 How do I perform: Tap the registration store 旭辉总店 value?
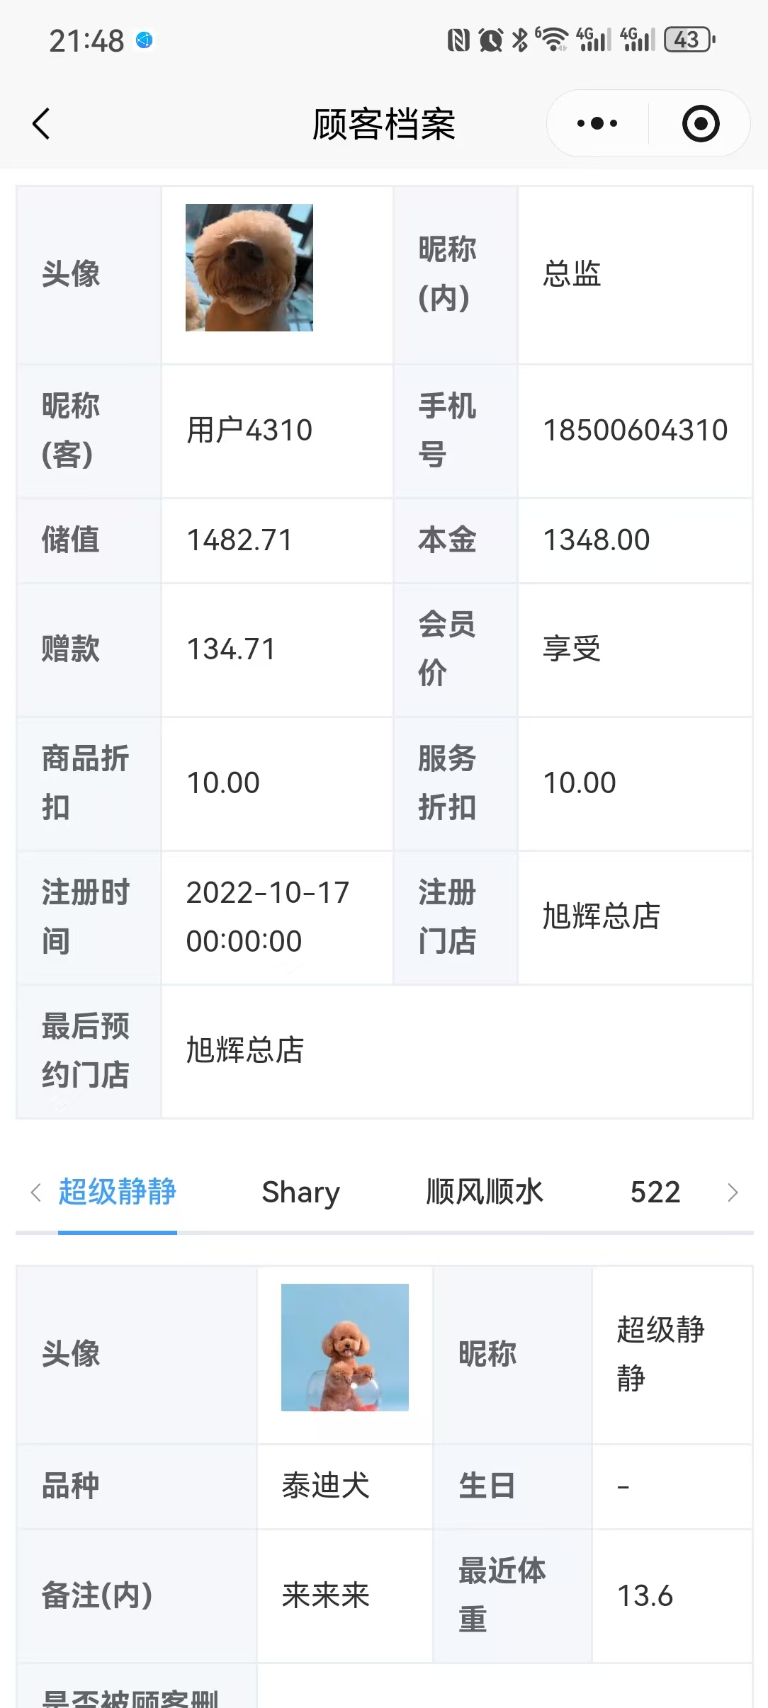pos(602,916)
